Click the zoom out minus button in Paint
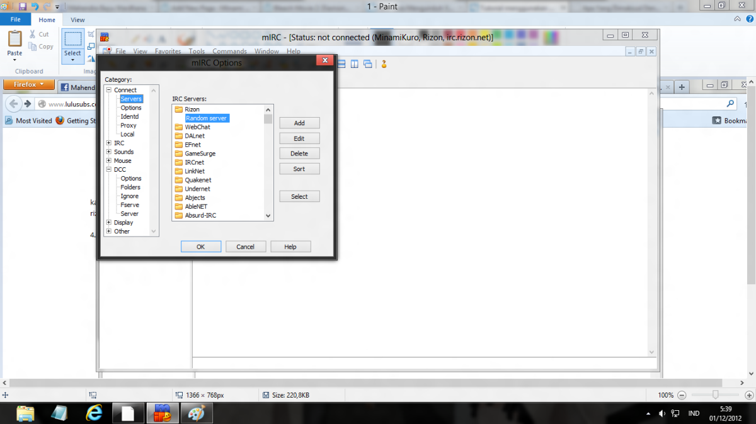 [682, 395]
